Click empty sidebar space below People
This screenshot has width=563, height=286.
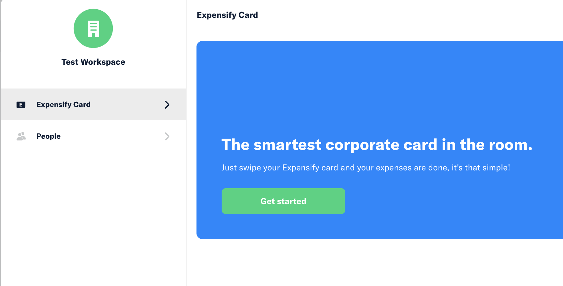coord(93,218)
